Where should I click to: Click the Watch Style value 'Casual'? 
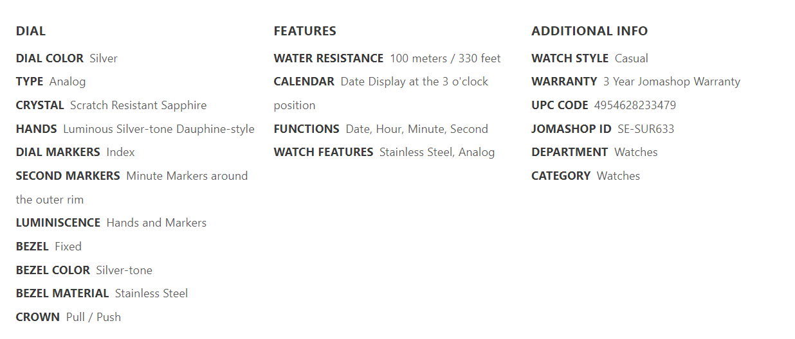click(631, 58)
